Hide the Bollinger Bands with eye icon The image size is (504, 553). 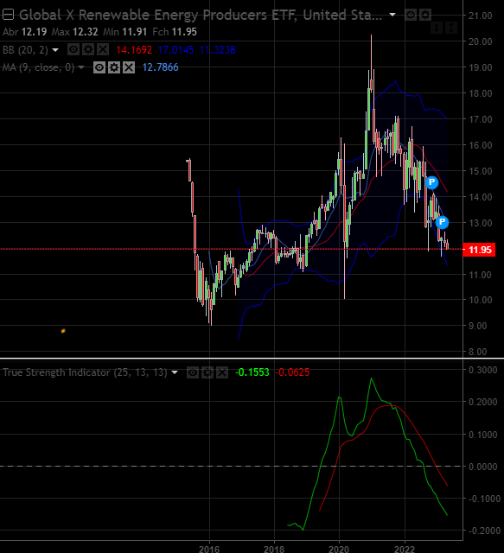(73, 50)
